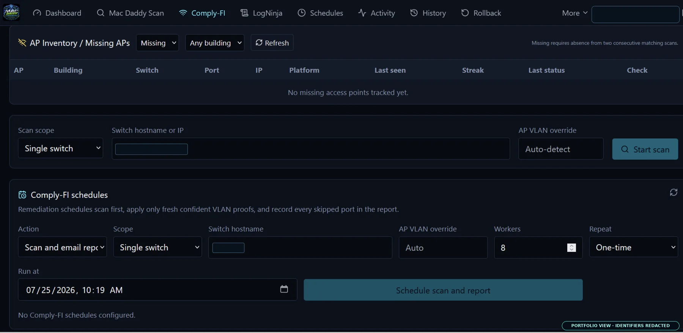Open the Run at calendar picker icon

click(284, 289)
